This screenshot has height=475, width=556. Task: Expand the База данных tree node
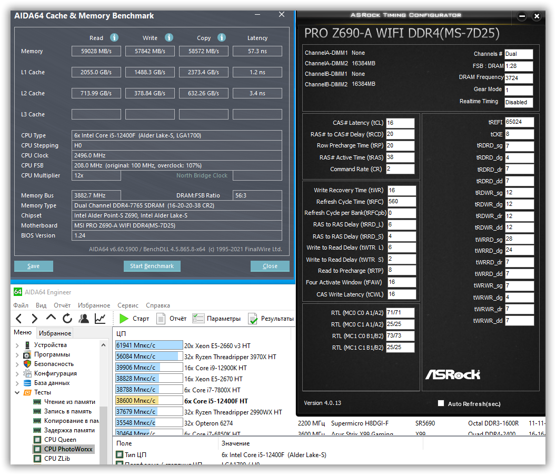(x=17, y=383)
